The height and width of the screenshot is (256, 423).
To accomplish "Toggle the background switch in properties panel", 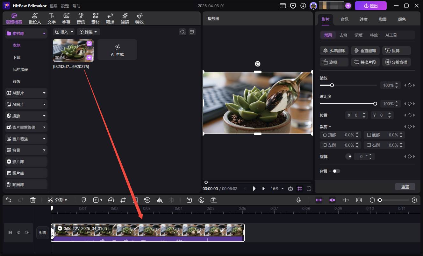I will pos(337,171).
